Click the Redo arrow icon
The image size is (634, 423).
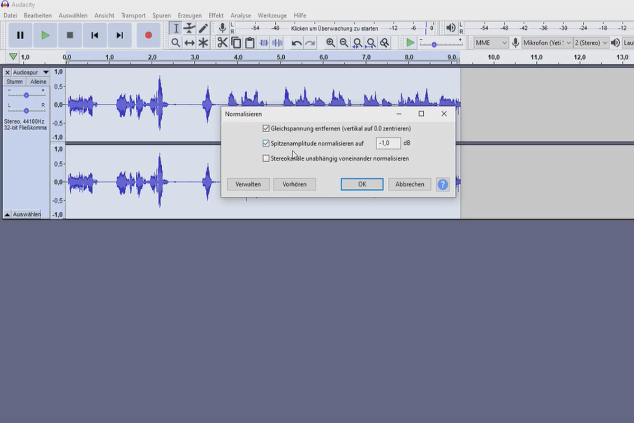[311, 43]
